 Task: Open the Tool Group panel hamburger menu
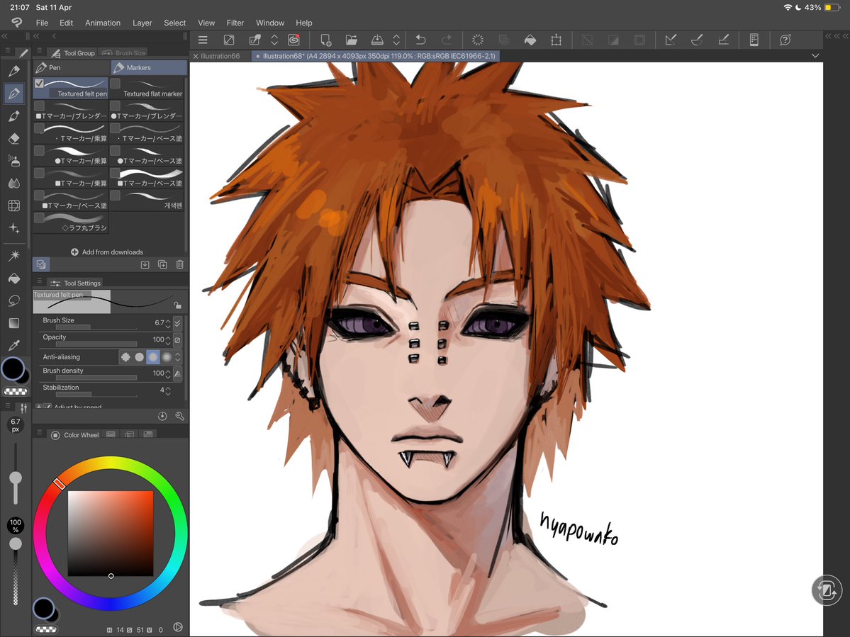(x=39, y=51)
